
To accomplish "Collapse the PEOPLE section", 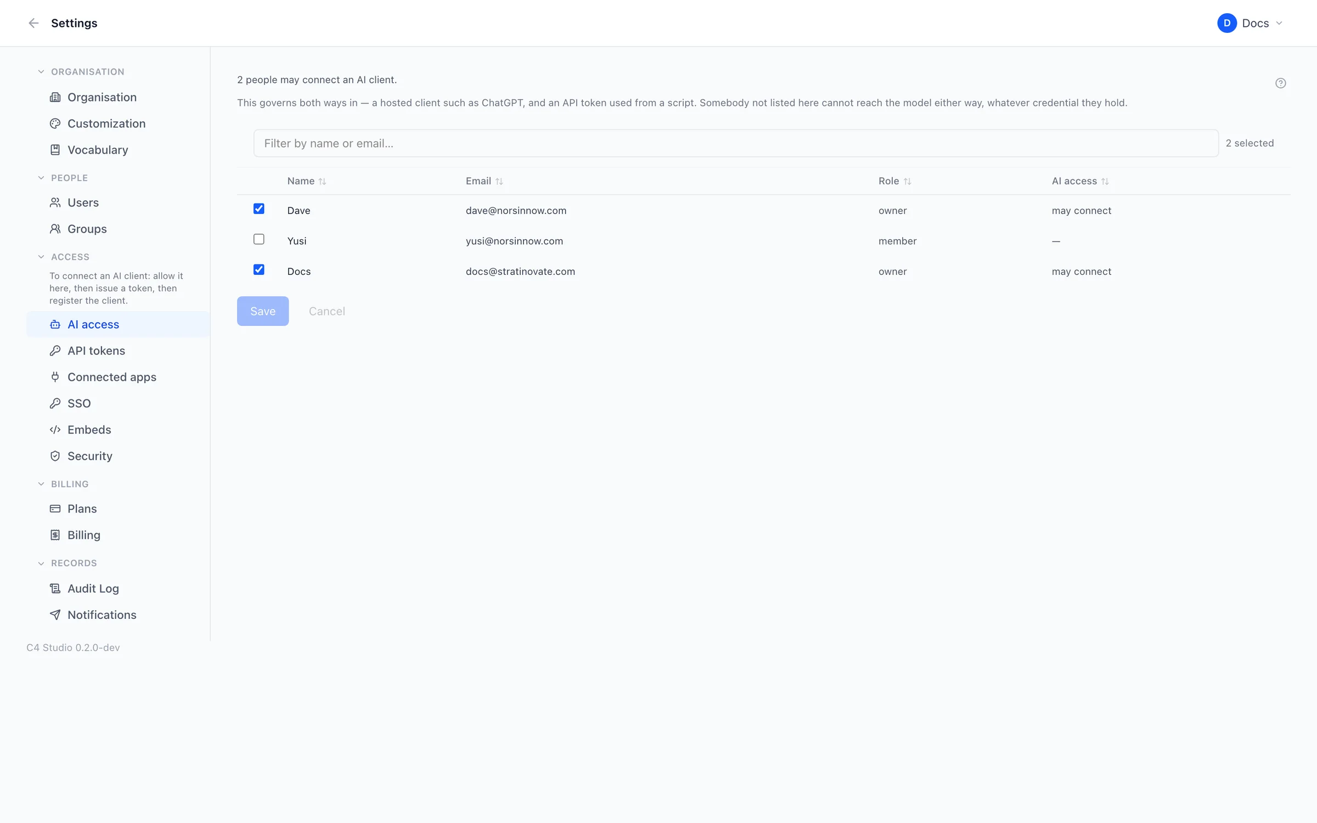I will (41, 178).
